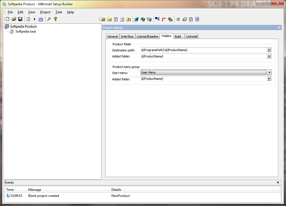Open a project with the folder icon
Screen dimensions: 286x206
[x=14, y=19]
